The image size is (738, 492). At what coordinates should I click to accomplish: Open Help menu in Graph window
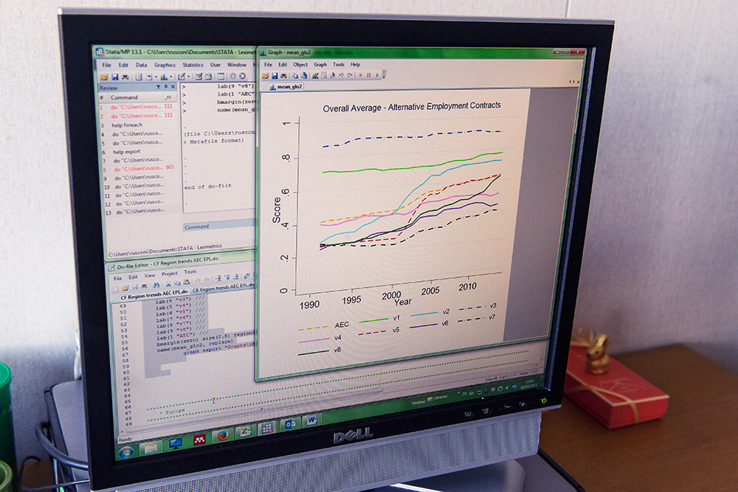(x=356, y=64)
